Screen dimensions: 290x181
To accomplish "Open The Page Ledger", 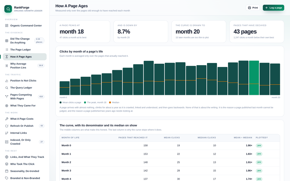I will pos(25,50).
